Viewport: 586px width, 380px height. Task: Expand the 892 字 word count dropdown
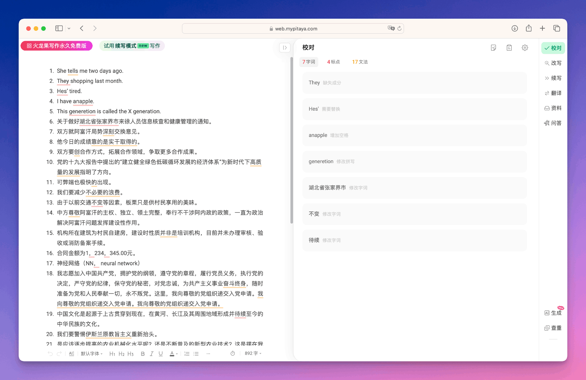point(253,354)
